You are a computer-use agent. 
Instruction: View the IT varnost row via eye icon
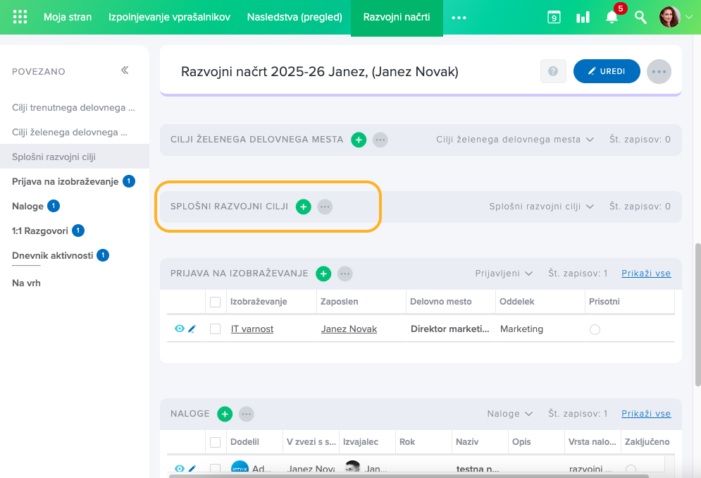pyautogui.click(x=179, y=329)
